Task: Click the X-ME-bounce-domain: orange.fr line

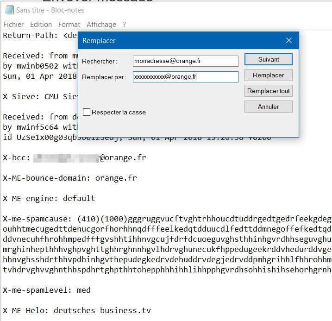Action: click(x=70, y=178)
